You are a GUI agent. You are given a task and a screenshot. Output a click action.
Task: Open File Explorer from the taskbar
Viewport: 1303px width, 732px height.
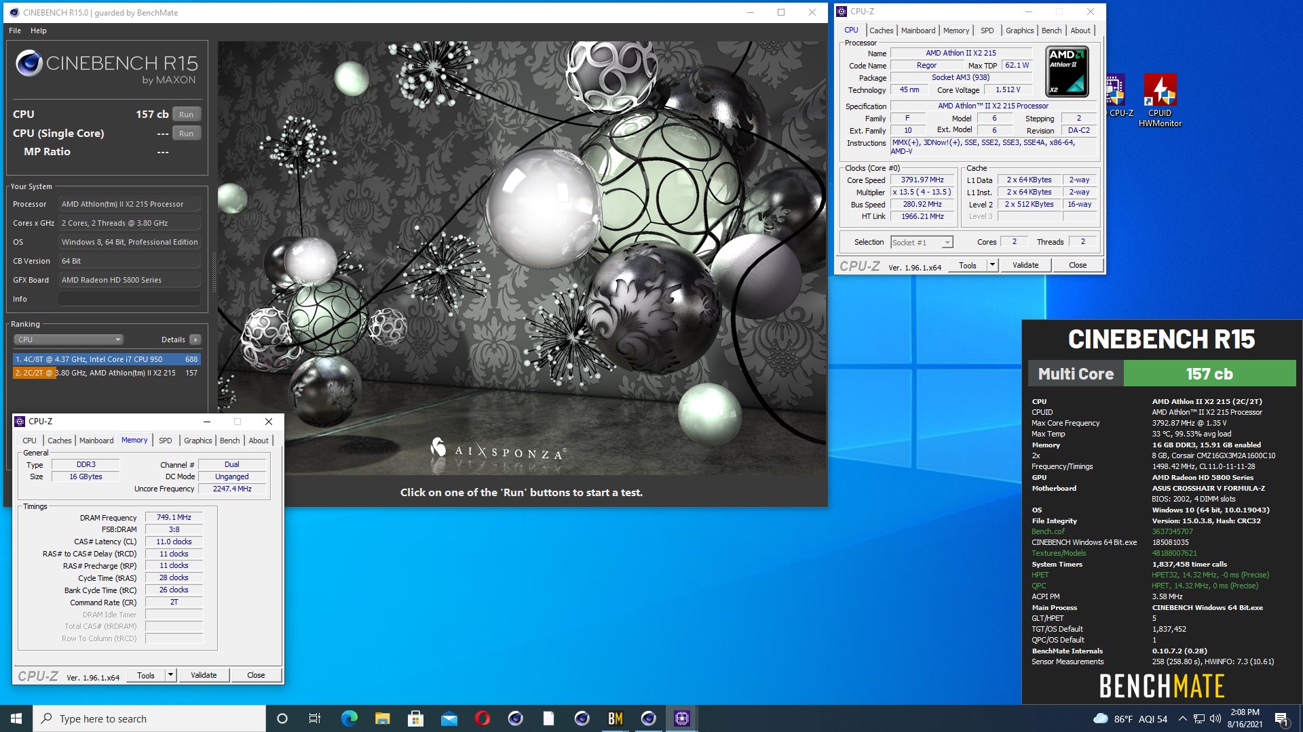382,718
